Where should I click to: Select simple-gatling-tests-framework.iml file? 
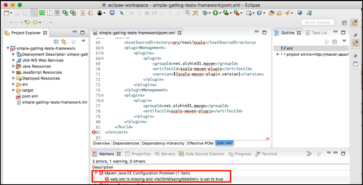point(52,102)
